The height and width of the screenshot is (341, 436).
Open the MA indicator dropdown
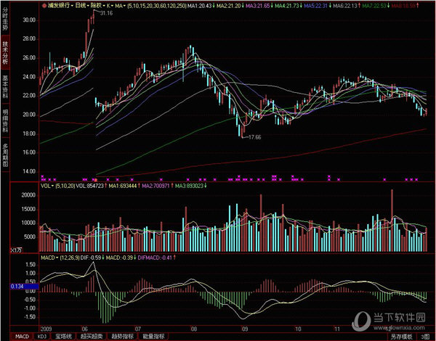pos(121,6)
